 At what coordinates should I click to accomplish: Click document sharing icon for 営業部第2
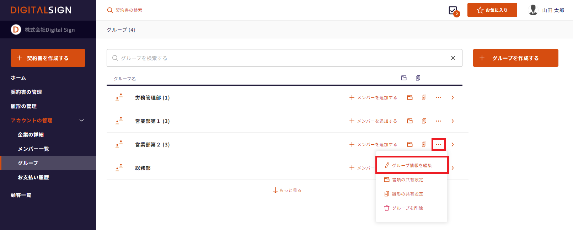(x=410, y=144)
